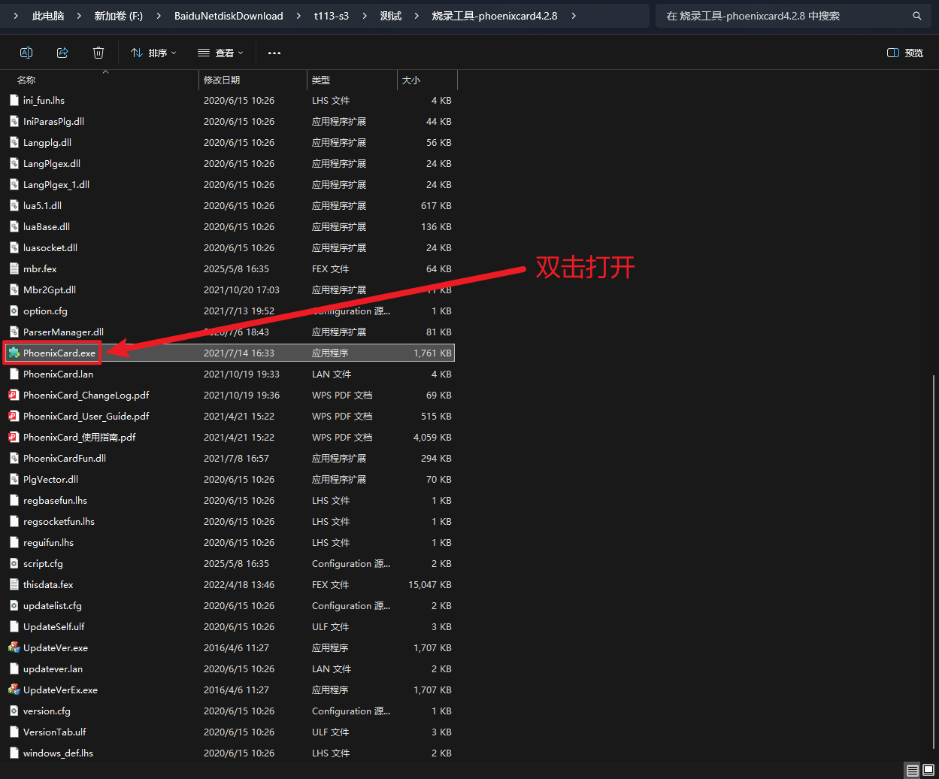Select lua5.1.dll file icon
The image size is (939, 779).
click(14, 205)
